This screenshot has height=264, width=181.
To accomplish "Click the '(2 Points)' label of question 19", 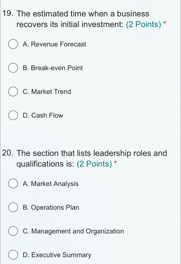I will tap(144, 24).
